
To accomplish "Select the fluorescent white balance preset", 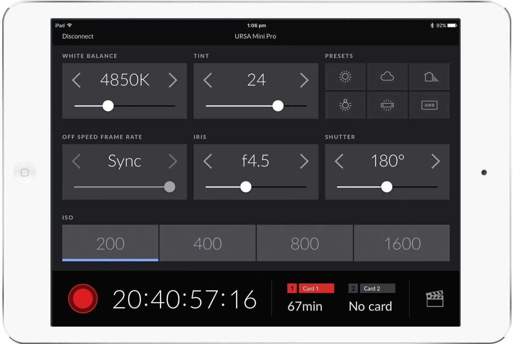I will (387, 105).
